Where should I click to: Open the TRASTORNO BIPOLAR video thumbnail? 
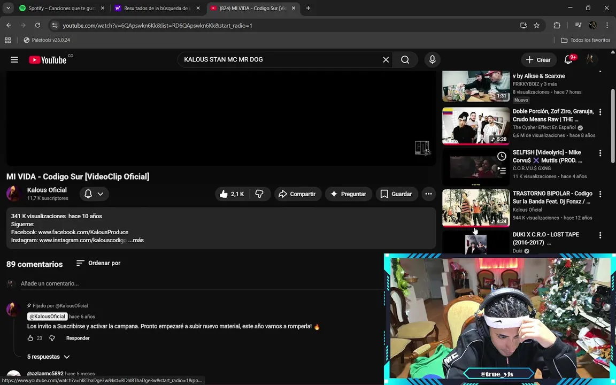[476, 208]
